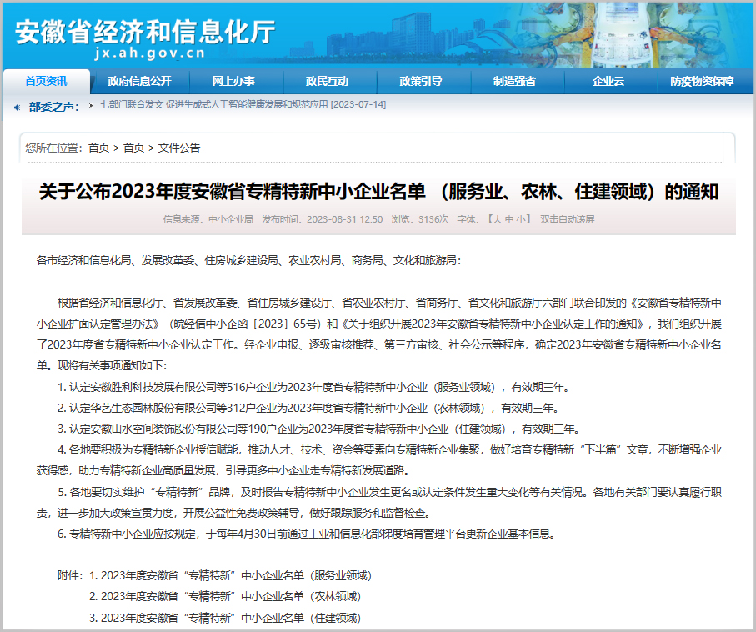The width and height of the screenshot is (756, 632).
Task: Select the 防疫物资保障 menu item
Action: (x=702, y=81)
